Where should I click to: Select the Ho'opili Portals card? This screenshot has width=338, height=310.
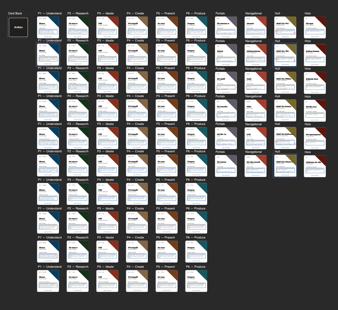pyautogui.click(x=226, y=83)
